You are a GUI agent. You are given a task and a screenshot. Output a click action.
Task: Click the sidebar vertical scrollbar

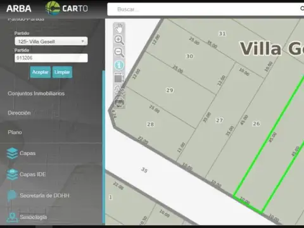point(103,147)
